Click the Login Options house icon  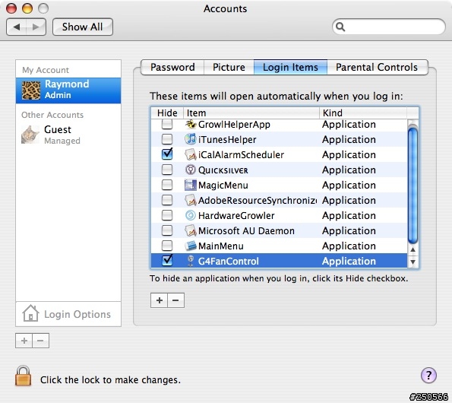[30, 313]
